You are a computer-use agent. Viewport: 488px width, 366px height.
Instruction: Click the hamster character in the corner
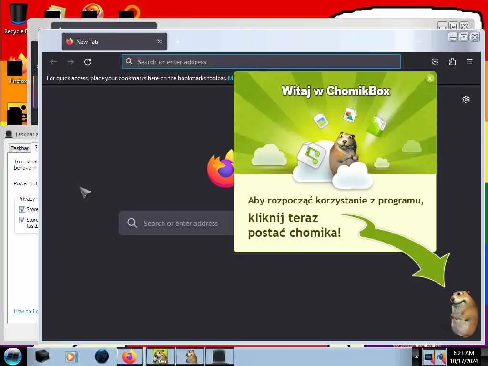point(464,314)
